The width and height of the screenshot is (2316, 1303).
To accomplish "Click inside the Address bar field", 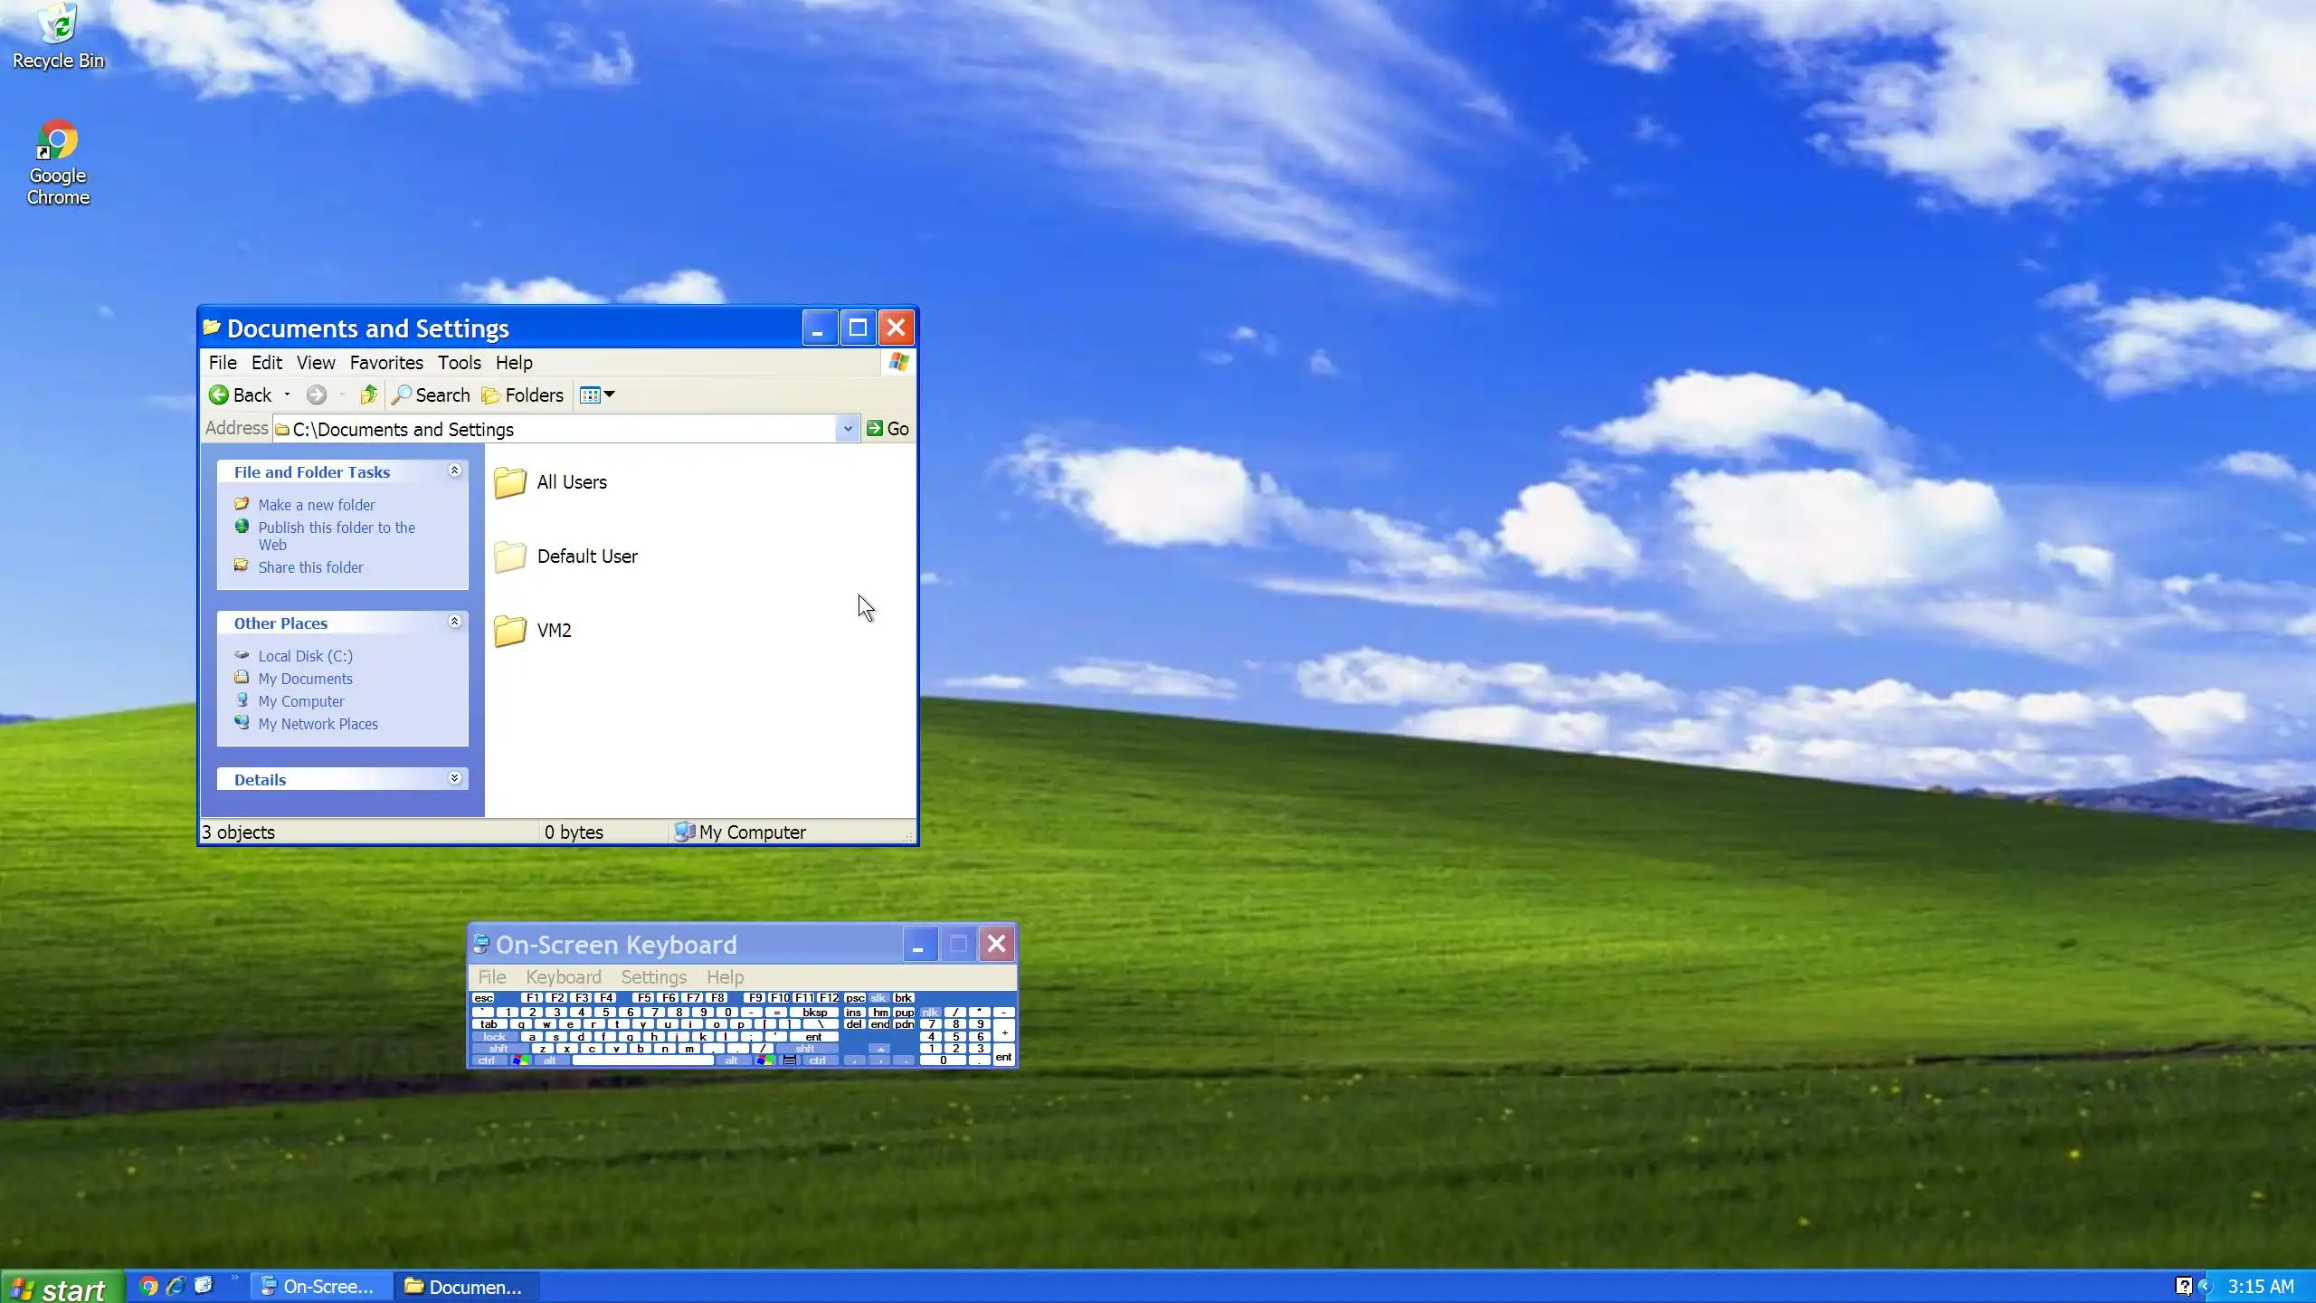I will click(x=561, y=429).
